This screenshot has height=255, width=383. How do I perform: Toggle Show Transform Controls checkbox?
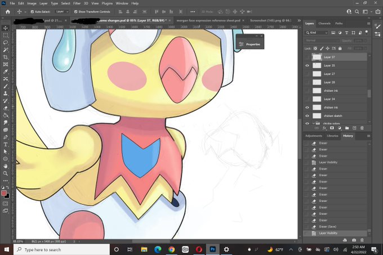point(75,12)
